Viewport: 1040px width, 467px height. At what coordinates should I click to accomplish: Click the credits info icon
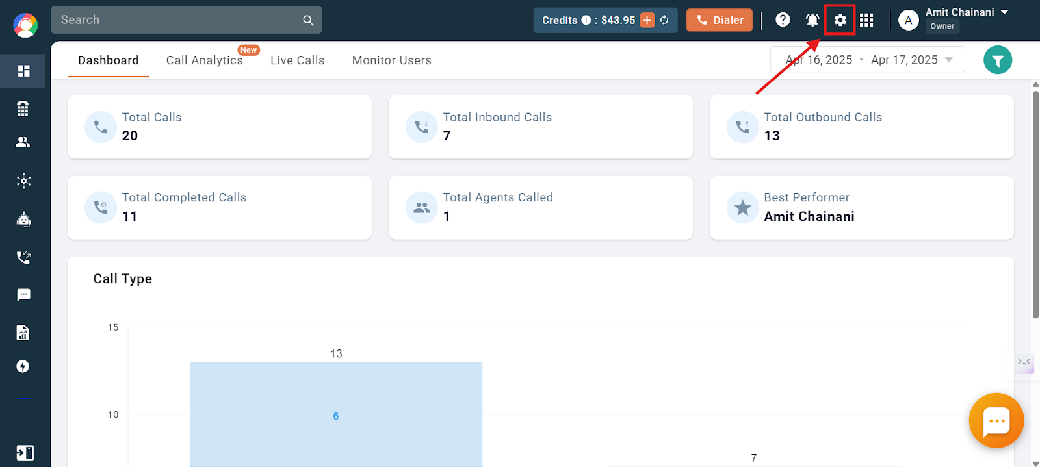tap(586, 20)
